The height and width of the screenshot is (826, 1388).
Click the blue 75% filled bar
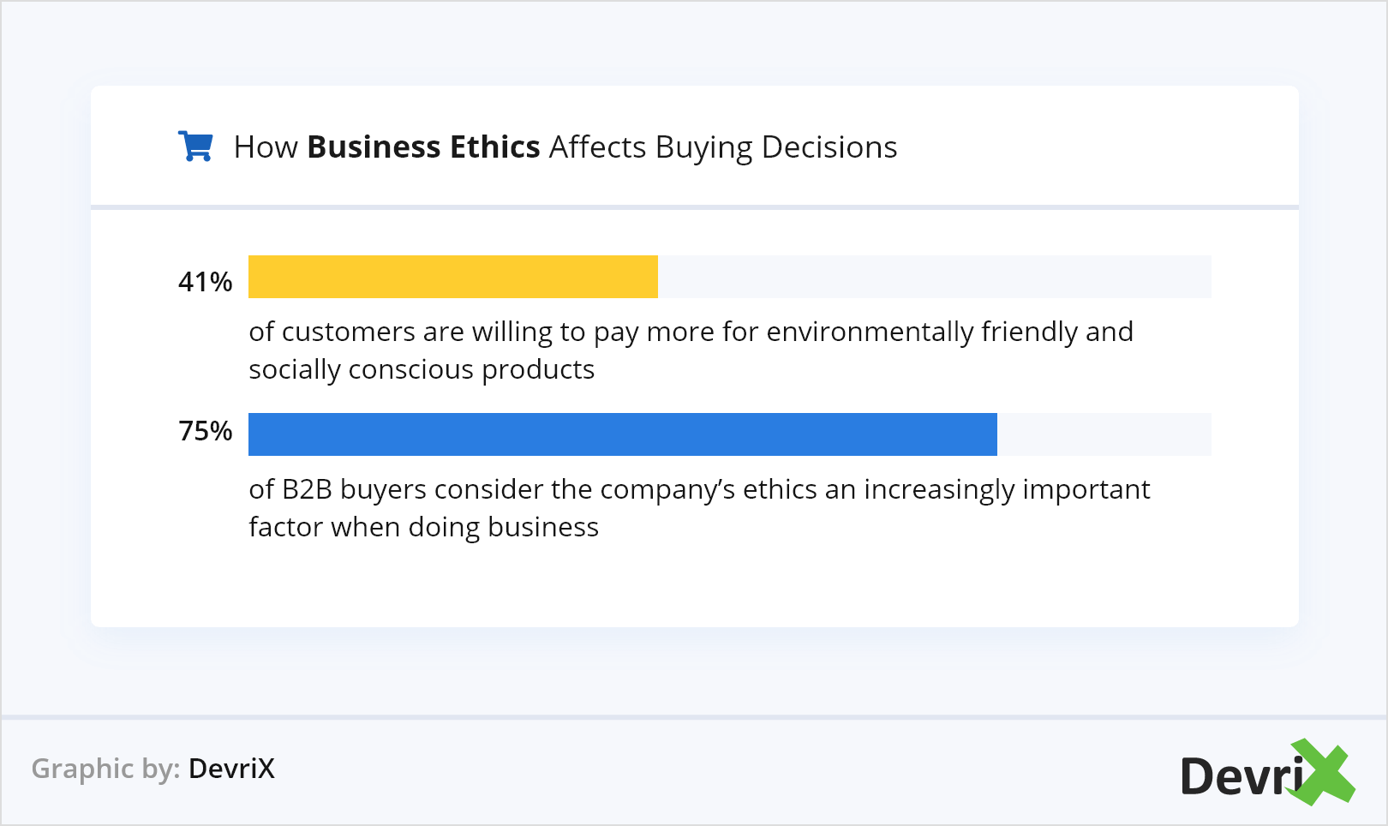pos(622,434)
